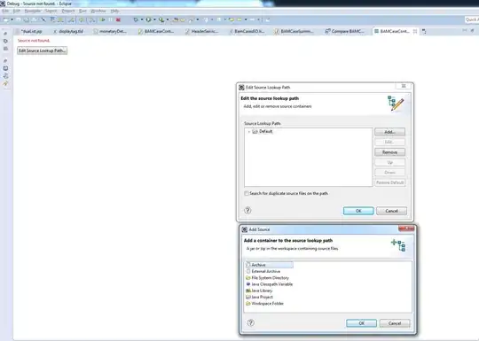Click the External Tools launch icon

pos(161,19)
